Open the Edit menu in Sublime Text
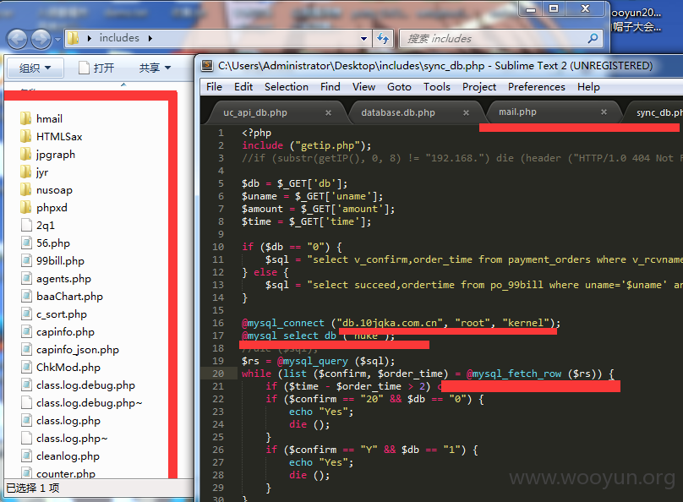683x502 pixels. tap(243, 87)
